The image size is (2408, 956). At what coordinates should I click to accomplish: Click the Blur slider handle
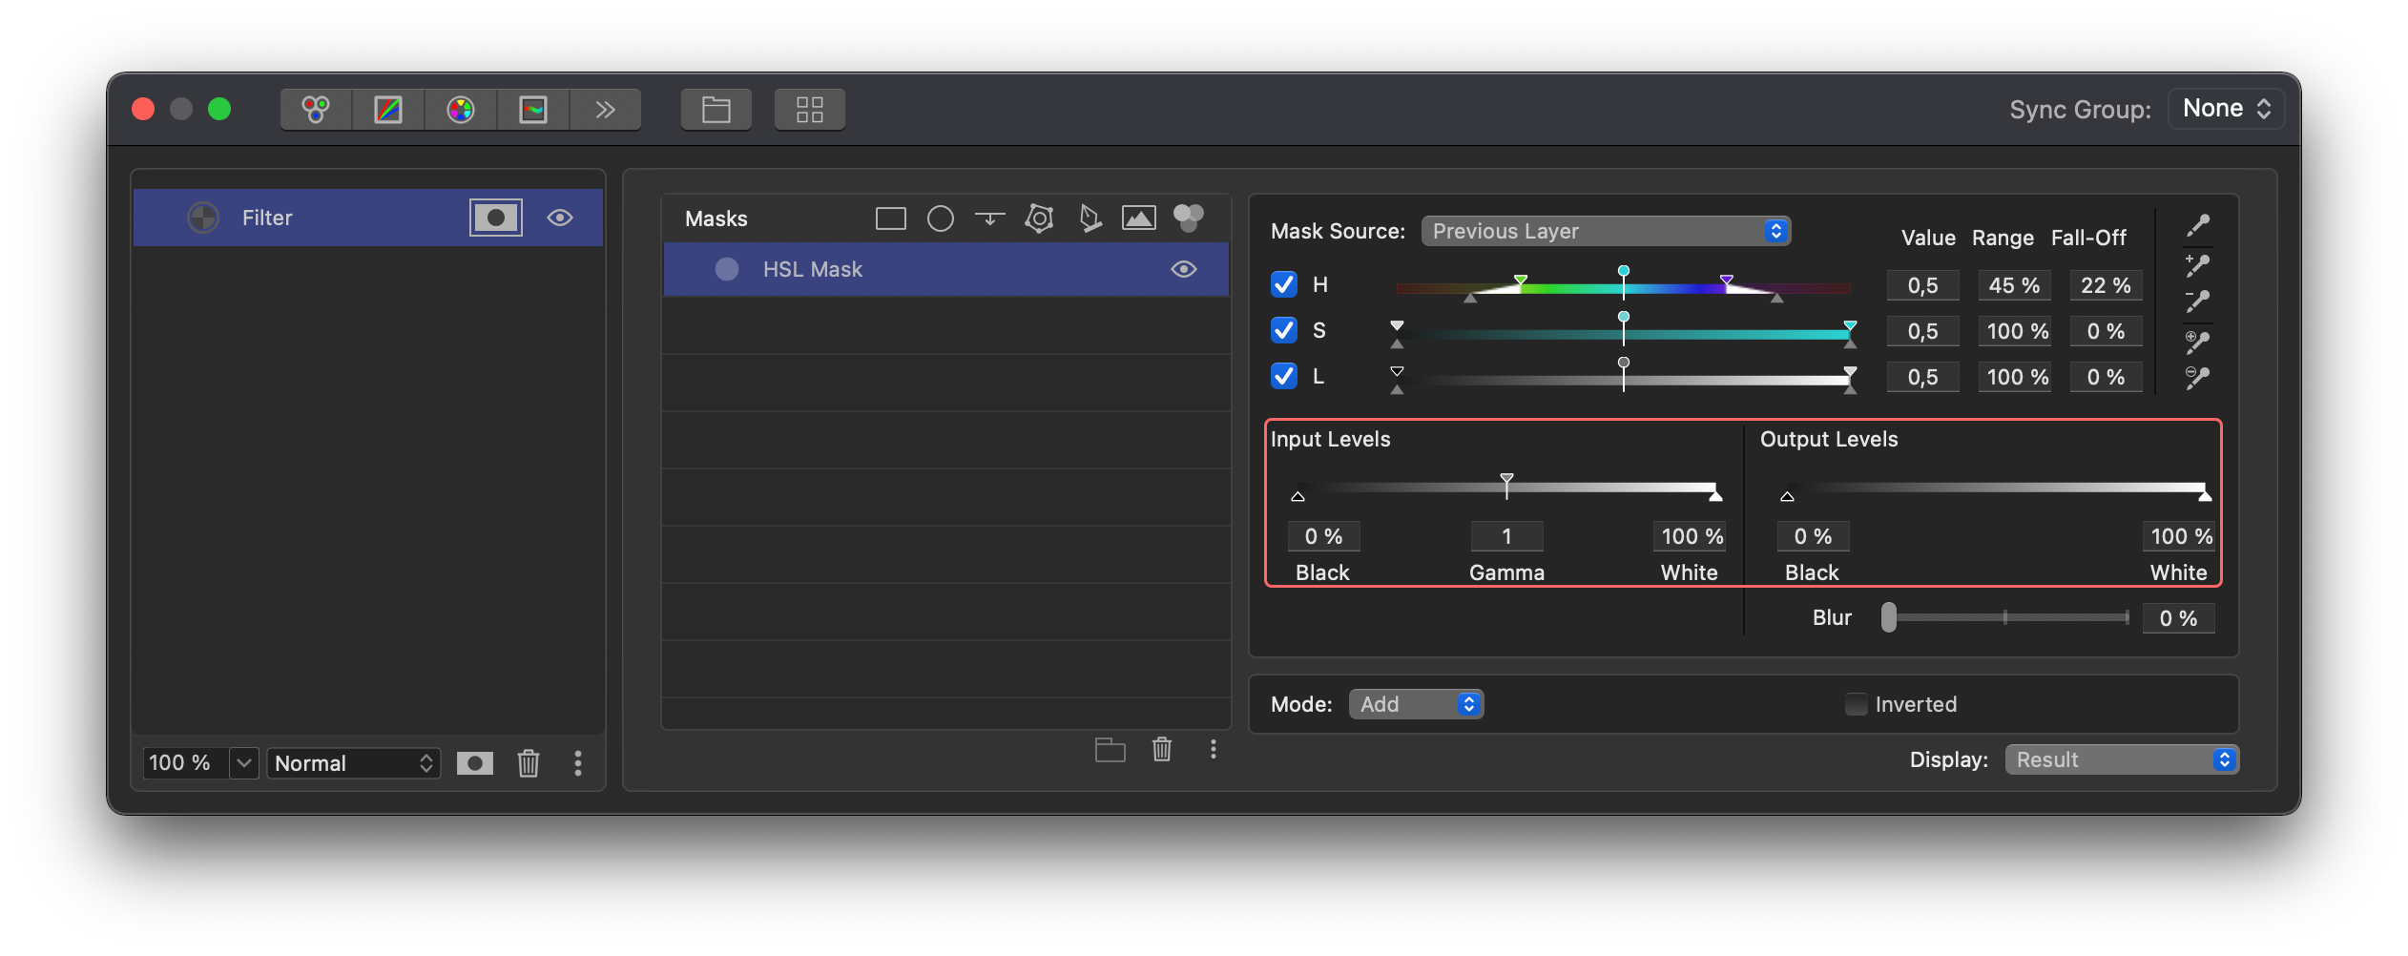point(1888,617)
